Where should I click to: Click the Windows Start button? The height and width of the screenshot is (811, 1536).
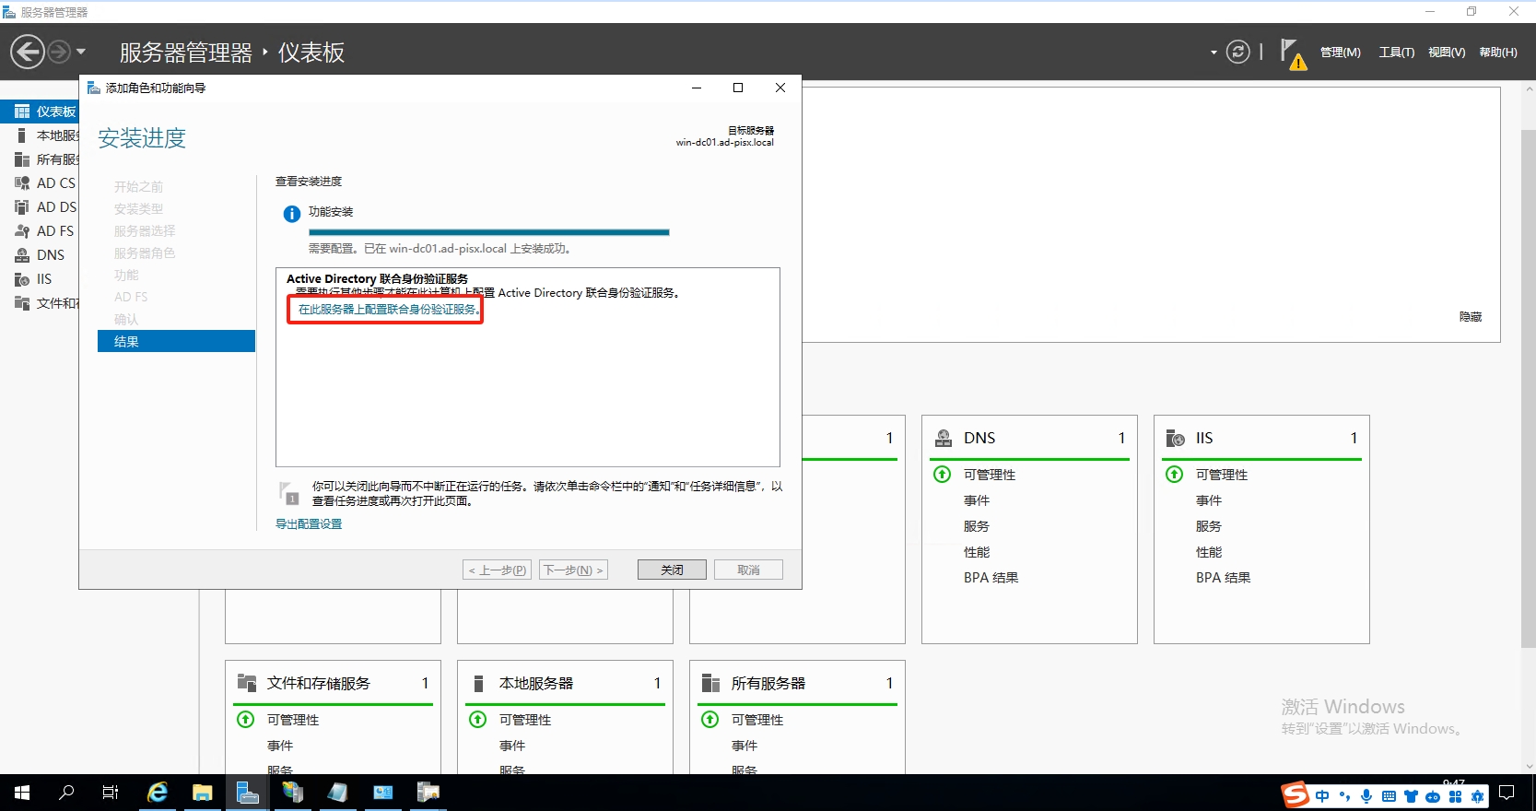point(22,793)
